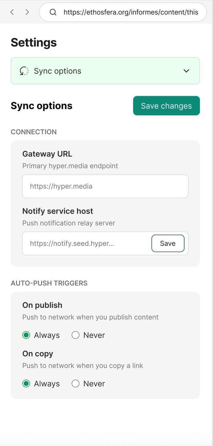Go back using the browser back arrow

12,12
